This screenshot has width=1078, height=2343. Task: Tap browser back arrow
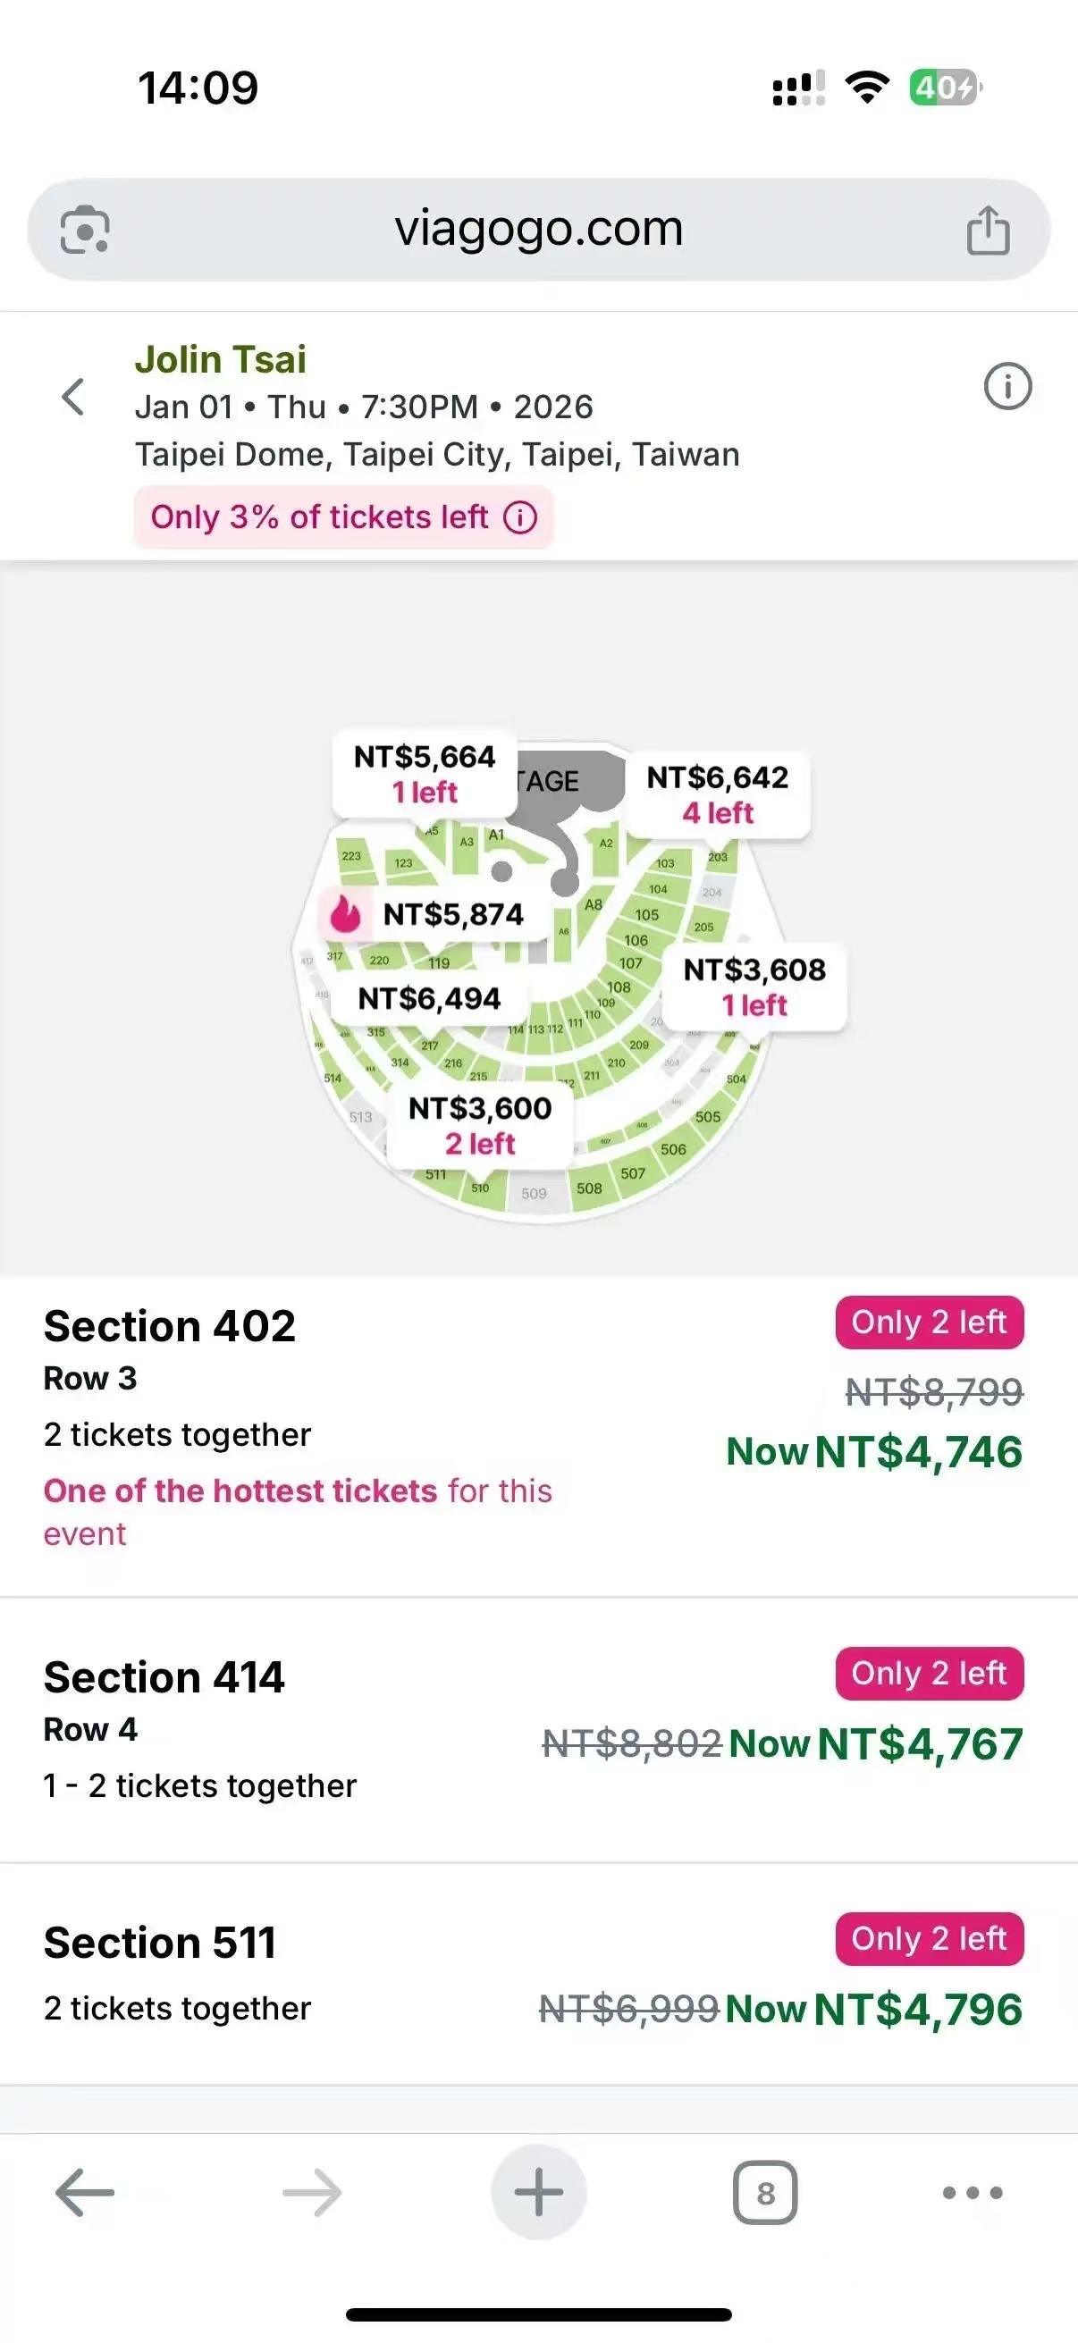click(85, 2193)
